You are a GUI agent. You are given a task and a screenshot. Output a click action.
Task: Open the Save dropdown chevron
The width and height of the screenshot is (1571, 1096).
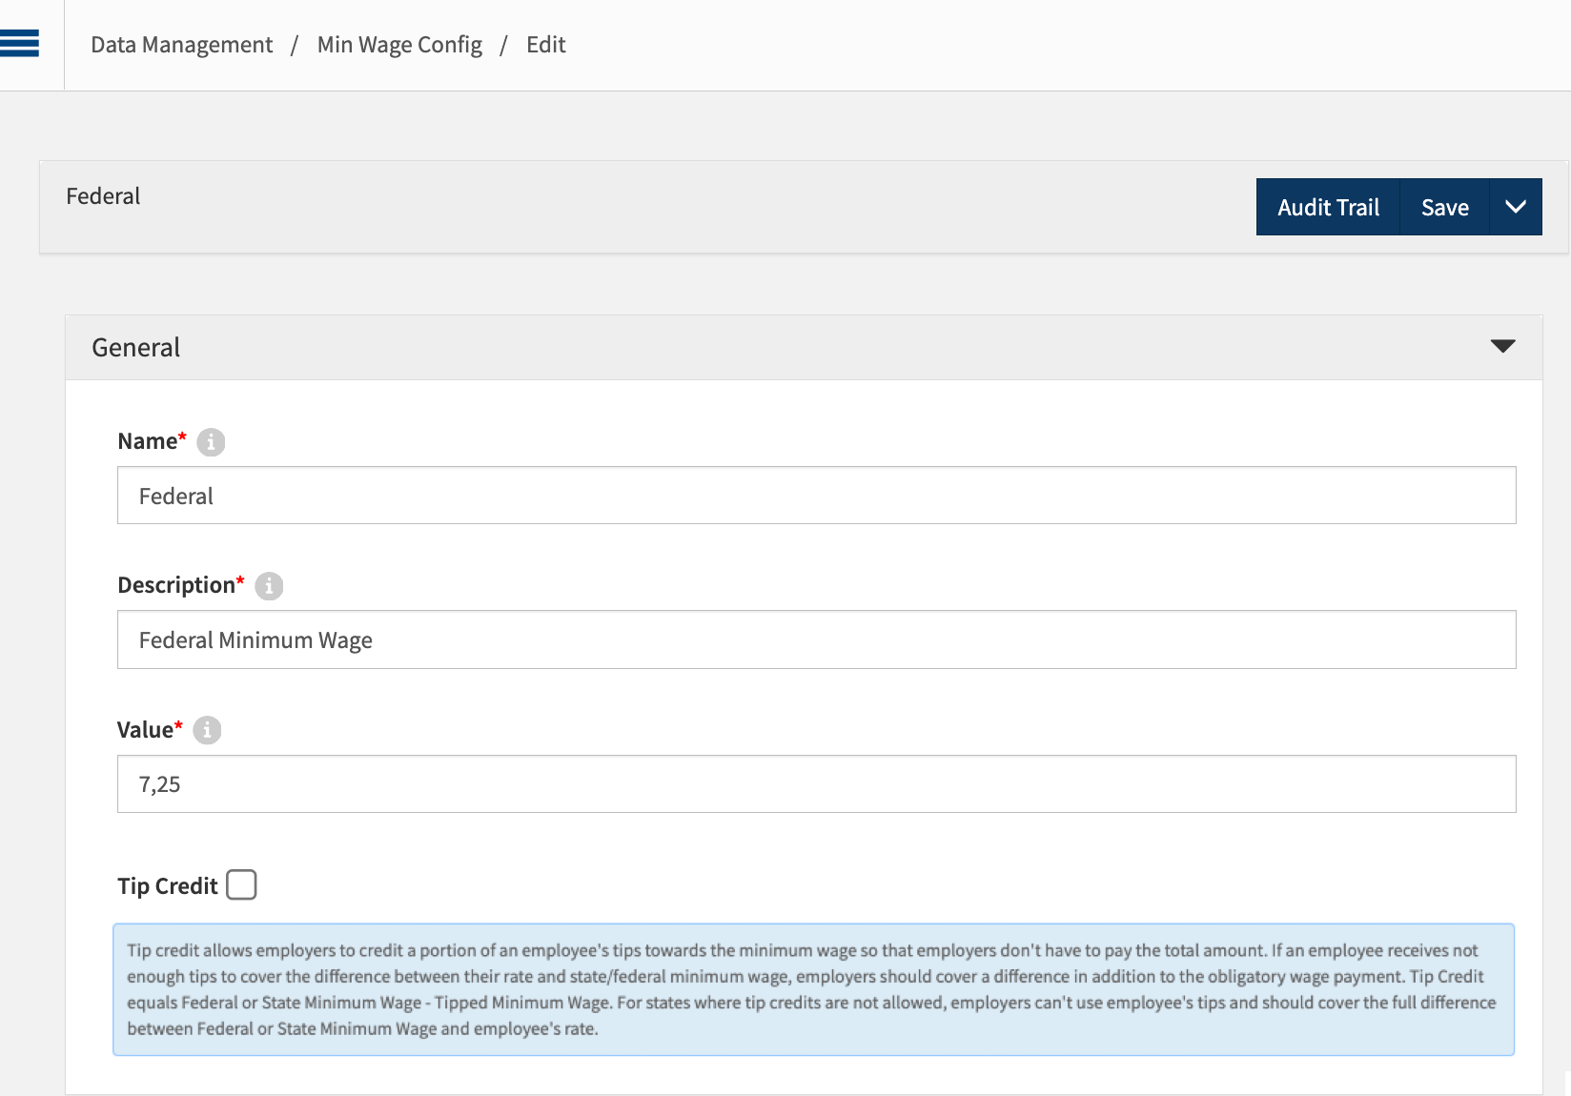(1515, 207)
